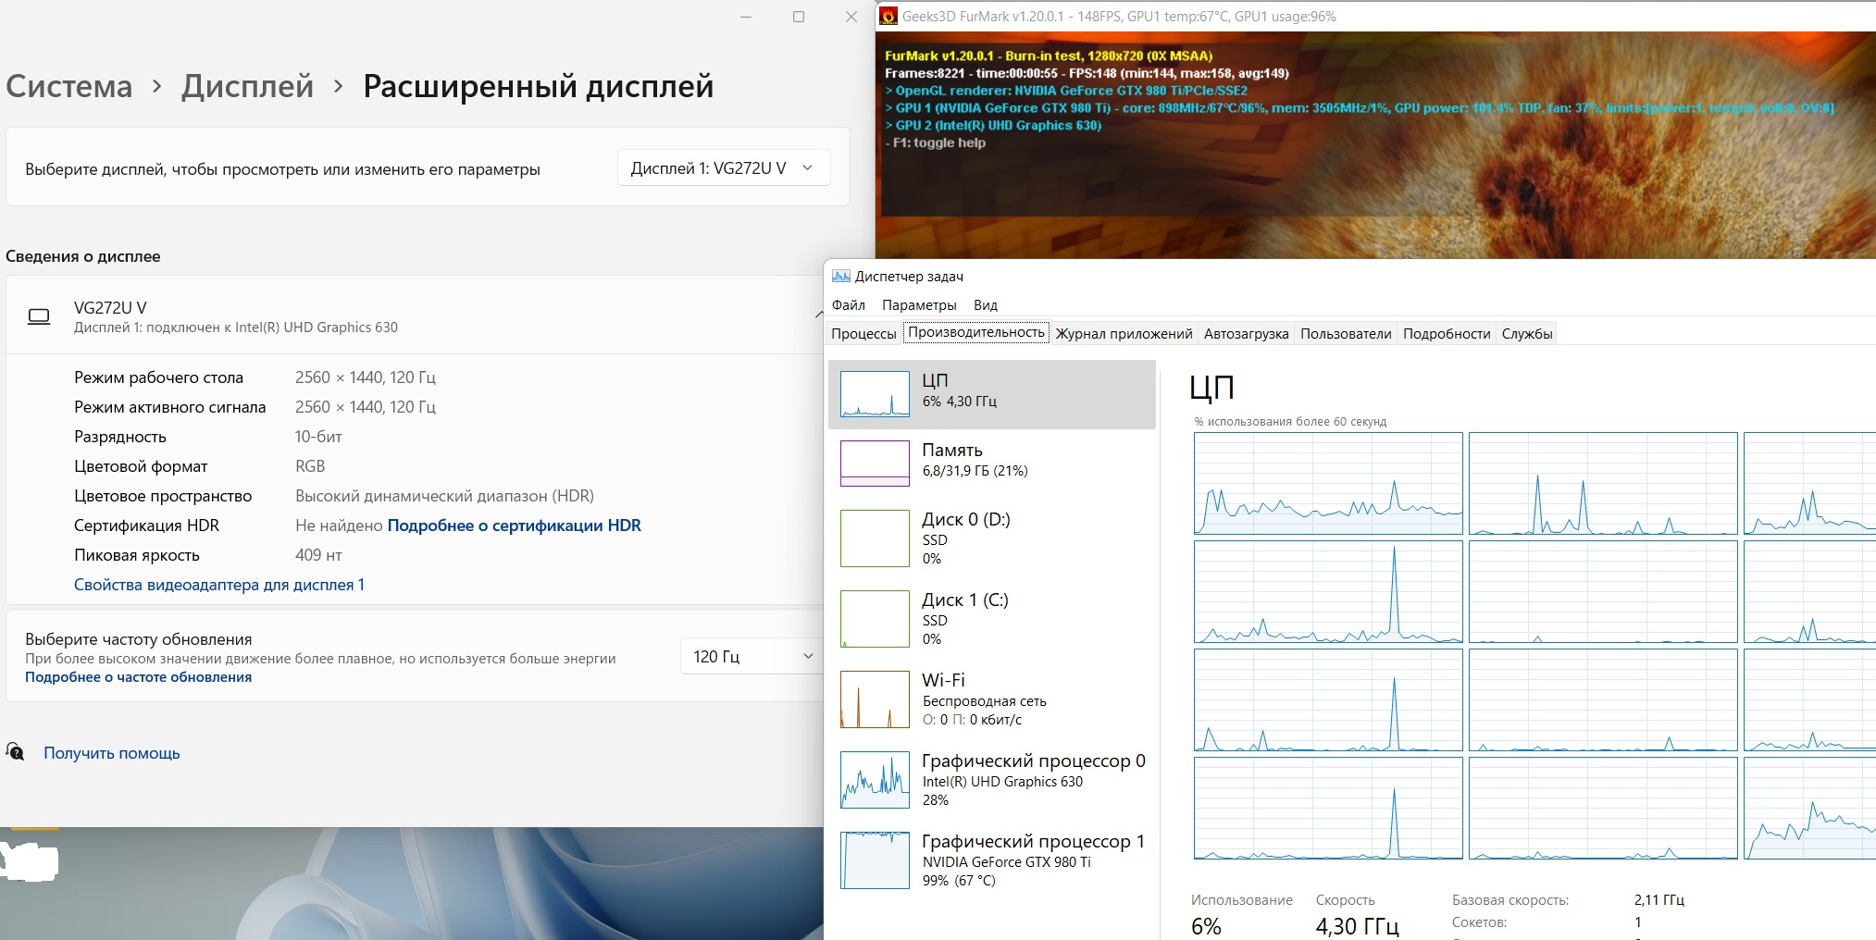This screenshot has height=940, width=1876.
Task: Show the Wi-Fi network performance graph
Action: pyautogui.click(x=992, y=699)
